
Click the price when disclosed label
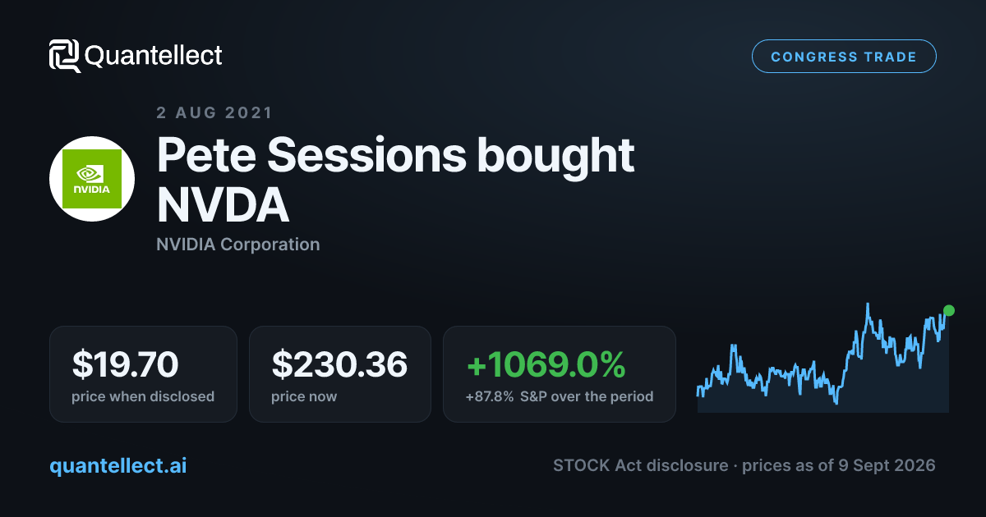click(x=143, y=396)
